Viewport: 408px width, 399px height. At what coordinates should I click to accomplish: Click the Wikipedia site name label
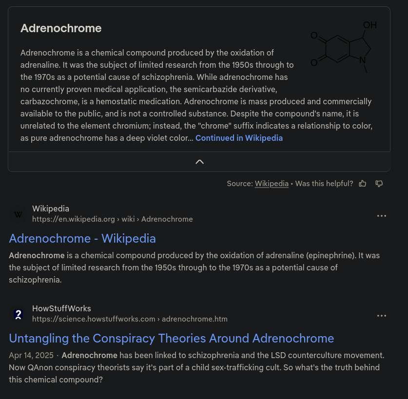(x=51, y=209)
